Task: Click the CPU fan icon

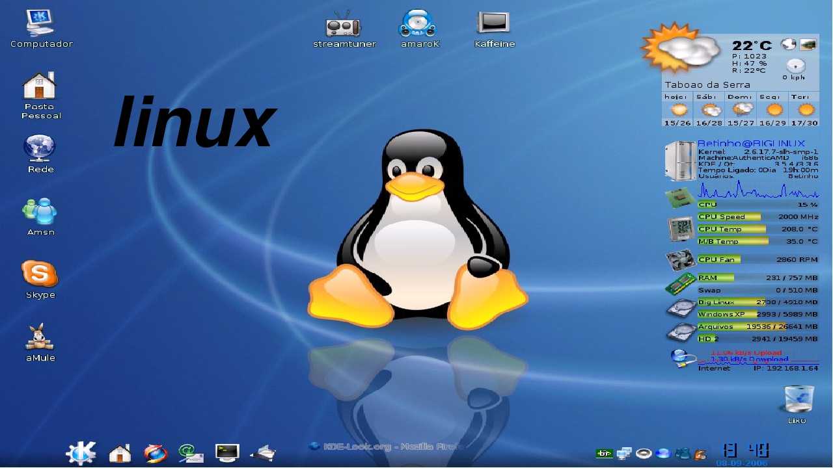Action: click(681, 260)
